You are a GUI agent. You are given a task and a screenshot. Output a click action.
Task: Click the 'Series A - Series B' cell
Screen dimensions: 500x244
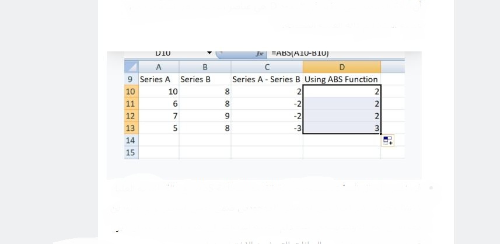pos(267,79)
